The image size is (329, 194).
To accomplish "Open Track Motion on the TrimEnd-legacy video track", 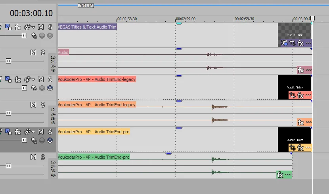I will coord(8,79).
